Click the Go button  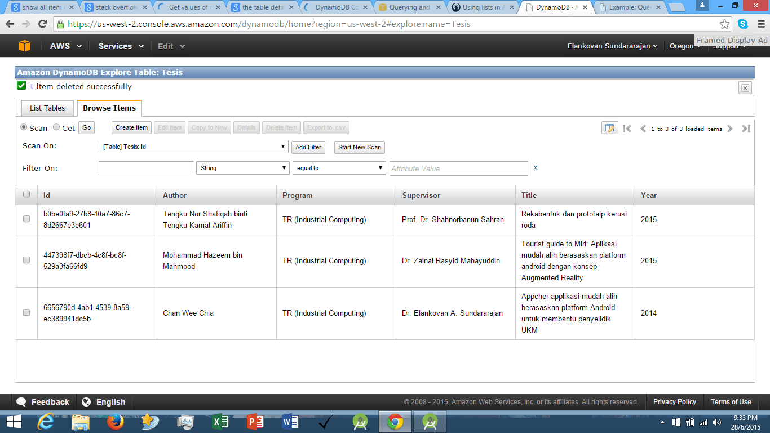pos(86,127)
